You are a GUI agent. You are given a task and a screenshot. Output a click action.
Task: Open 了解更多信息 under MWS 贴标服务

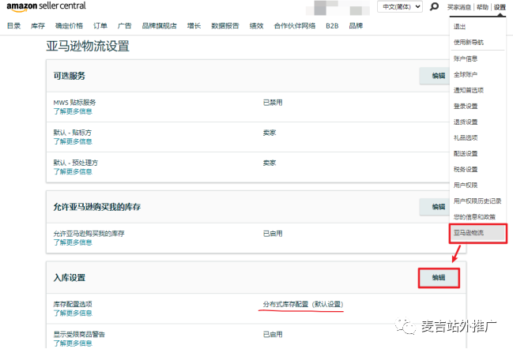73,112
